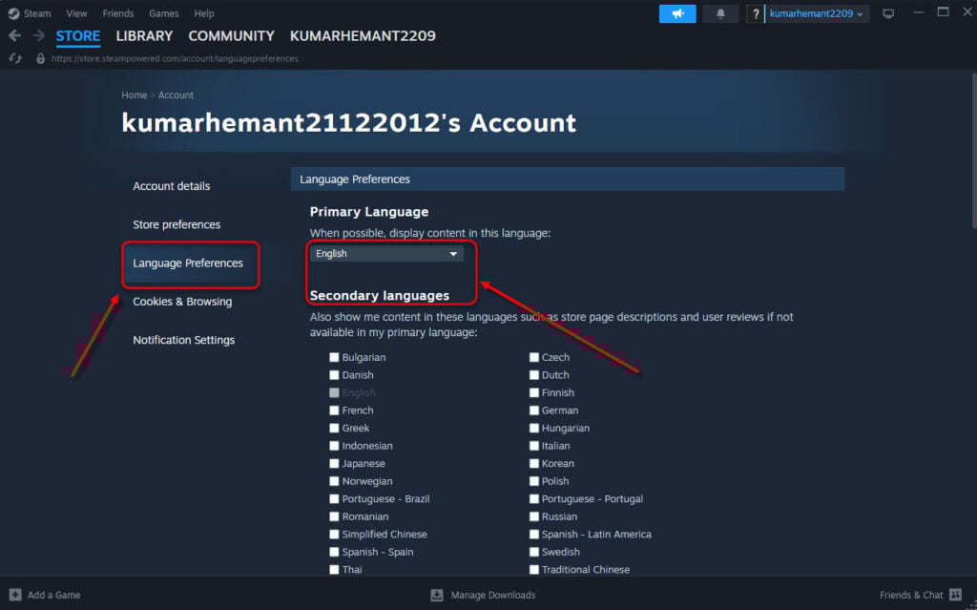Enable Traditional Chinese checkbox
977x610 pixels.
(x=534, y=570)
